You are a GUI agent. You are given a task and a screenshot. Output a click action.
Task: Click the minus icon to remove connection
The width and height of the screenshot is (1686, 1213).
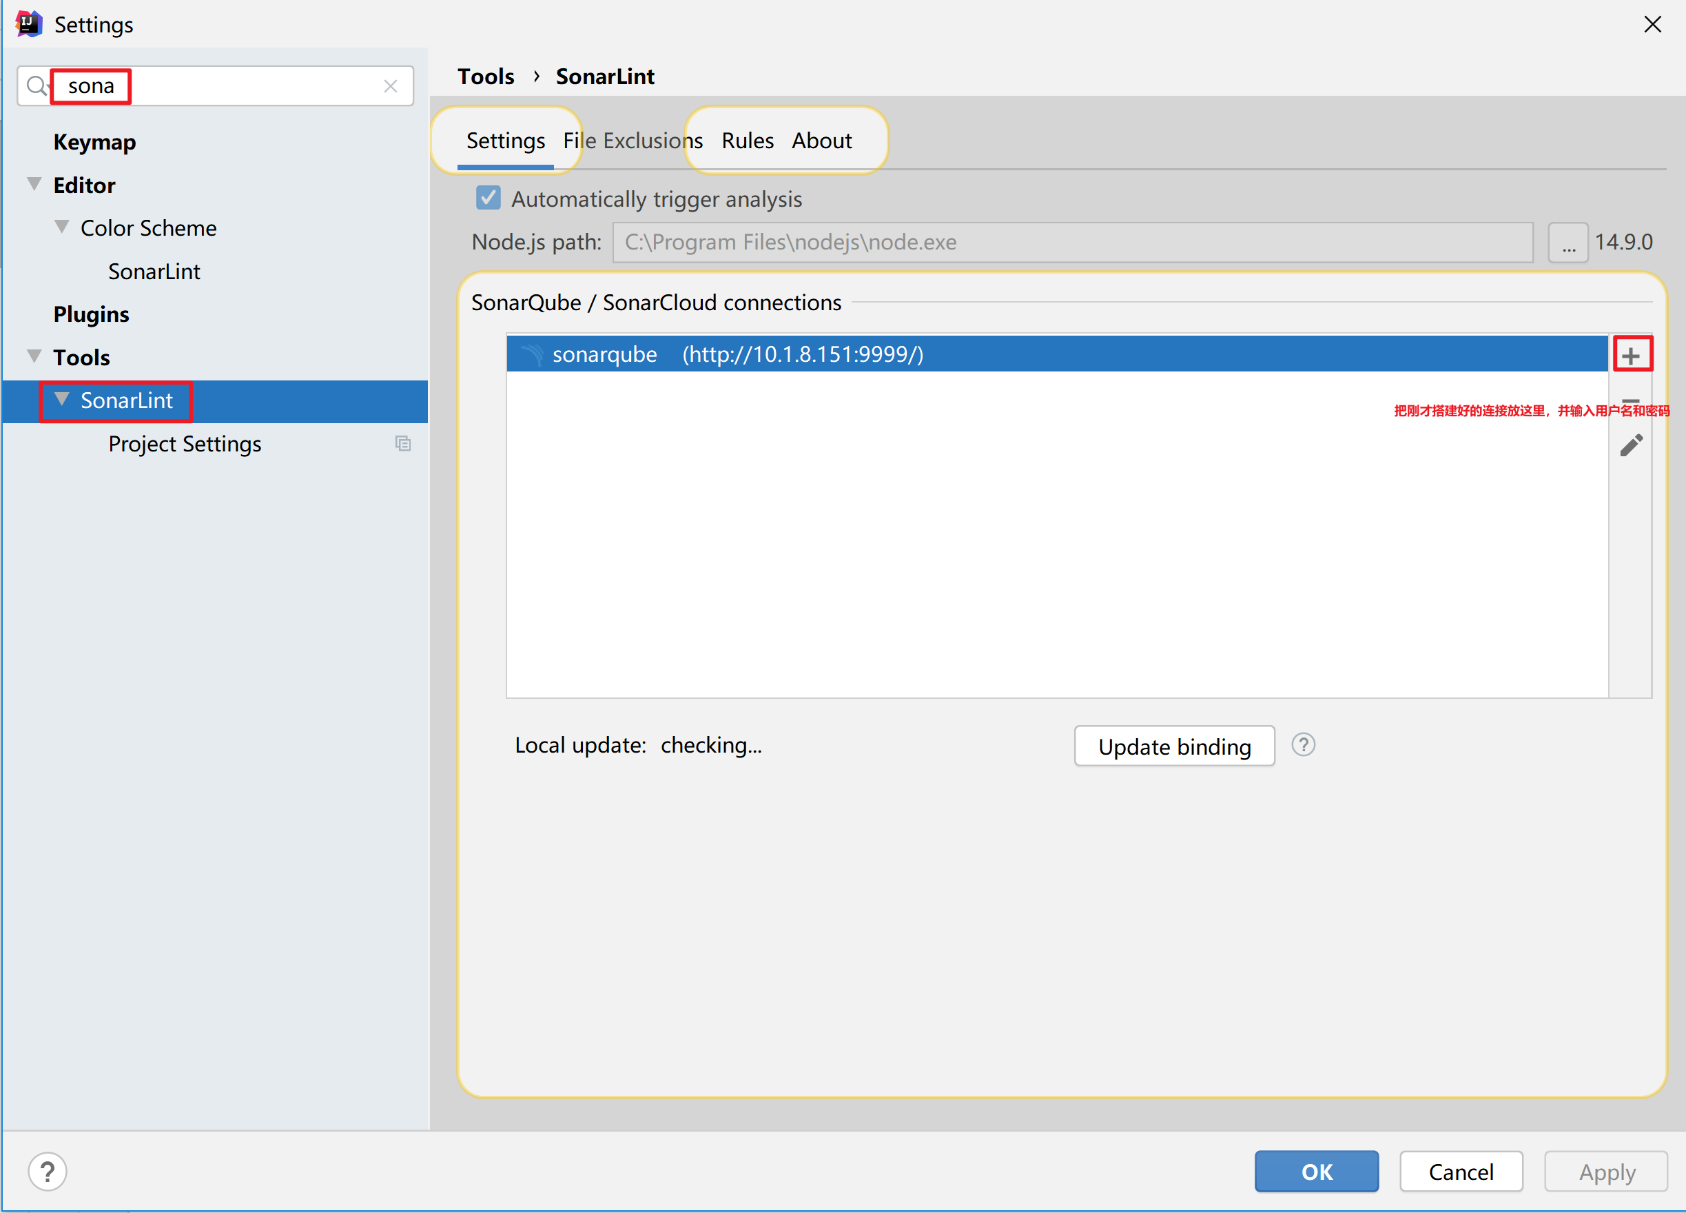(x=1630, y=401)
